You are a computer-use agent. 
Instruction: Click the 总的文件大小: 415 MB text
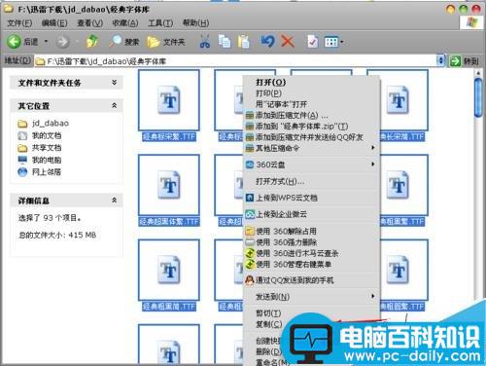click(x=57, y=235)
